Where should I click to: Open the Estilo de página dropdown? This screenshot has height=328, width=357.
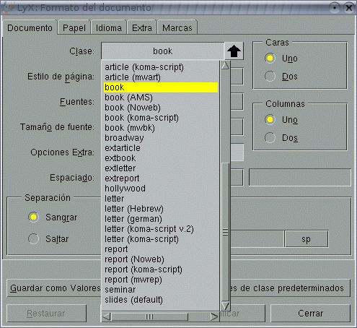pyautogui.click(x=237, y=77)
